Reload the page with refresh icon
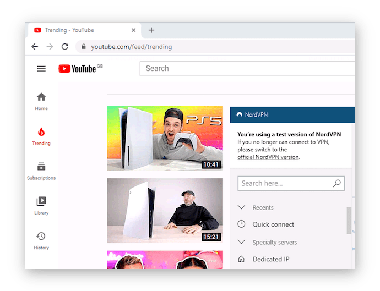 (x=64, y=46)
